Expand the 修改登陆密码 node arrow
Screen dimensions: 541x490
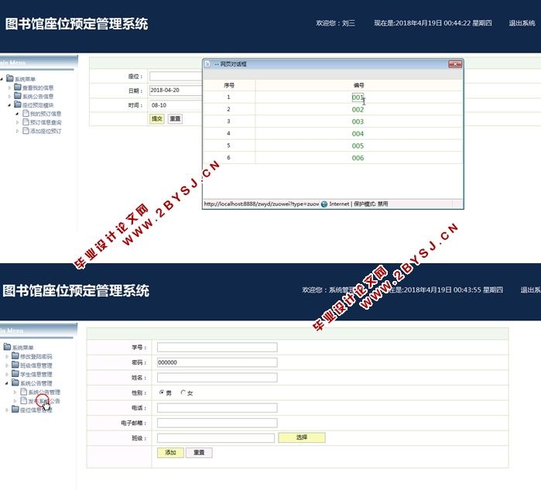[7, 356]
